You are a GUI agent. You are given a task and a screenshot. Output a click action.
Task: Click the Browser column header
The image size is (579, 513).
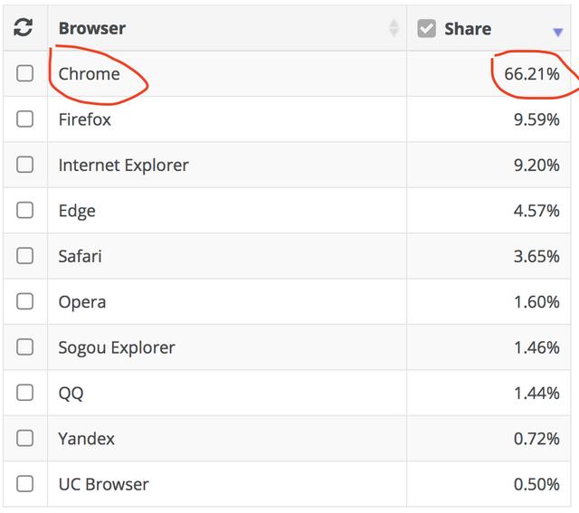(x=92, y=28)
